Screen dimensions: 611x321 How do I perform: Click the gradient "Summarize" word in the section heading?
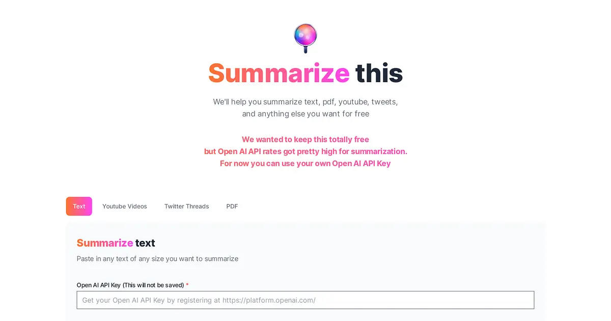pyautogui.click(x=105, y=243)
